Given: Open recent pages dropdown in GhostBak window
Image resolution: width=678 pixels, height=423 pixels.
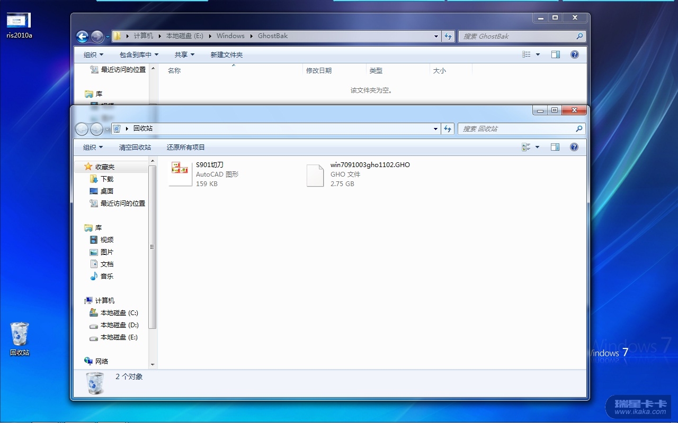Looking at the screenshot, I should coord(108,36).
